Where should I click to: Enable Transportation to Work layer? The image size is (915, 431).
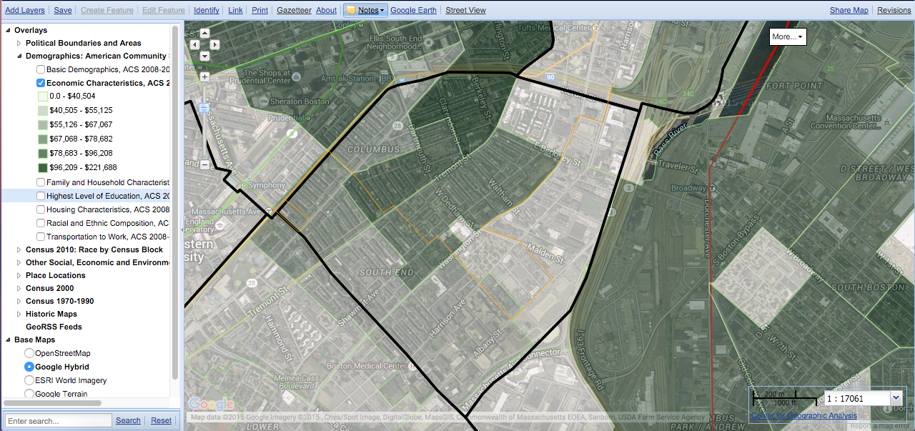click(x=41, y=237)
